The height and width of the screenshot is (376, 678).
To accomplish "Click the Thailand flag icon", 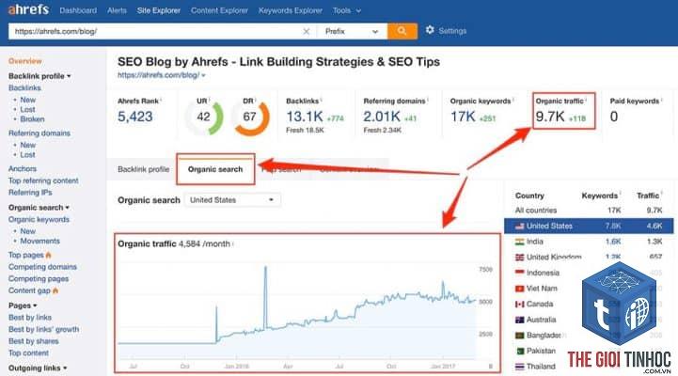I will point(519,367).
